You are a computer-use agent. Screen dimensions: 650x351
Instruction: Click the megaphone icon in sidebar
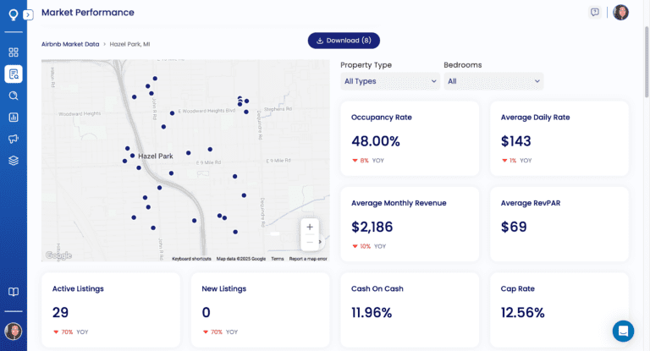tap(14, 139)
